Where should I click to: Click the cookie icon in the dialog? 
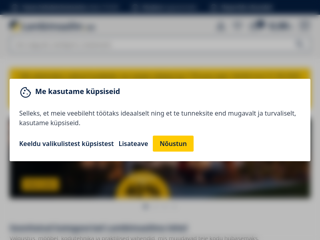pyautogui.click(x=26, y=92)
